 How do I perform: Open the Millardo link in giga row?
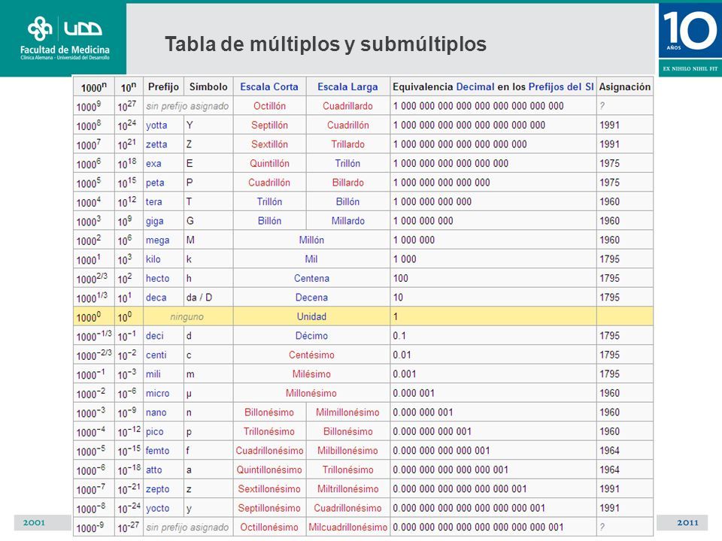pos(347,221)
